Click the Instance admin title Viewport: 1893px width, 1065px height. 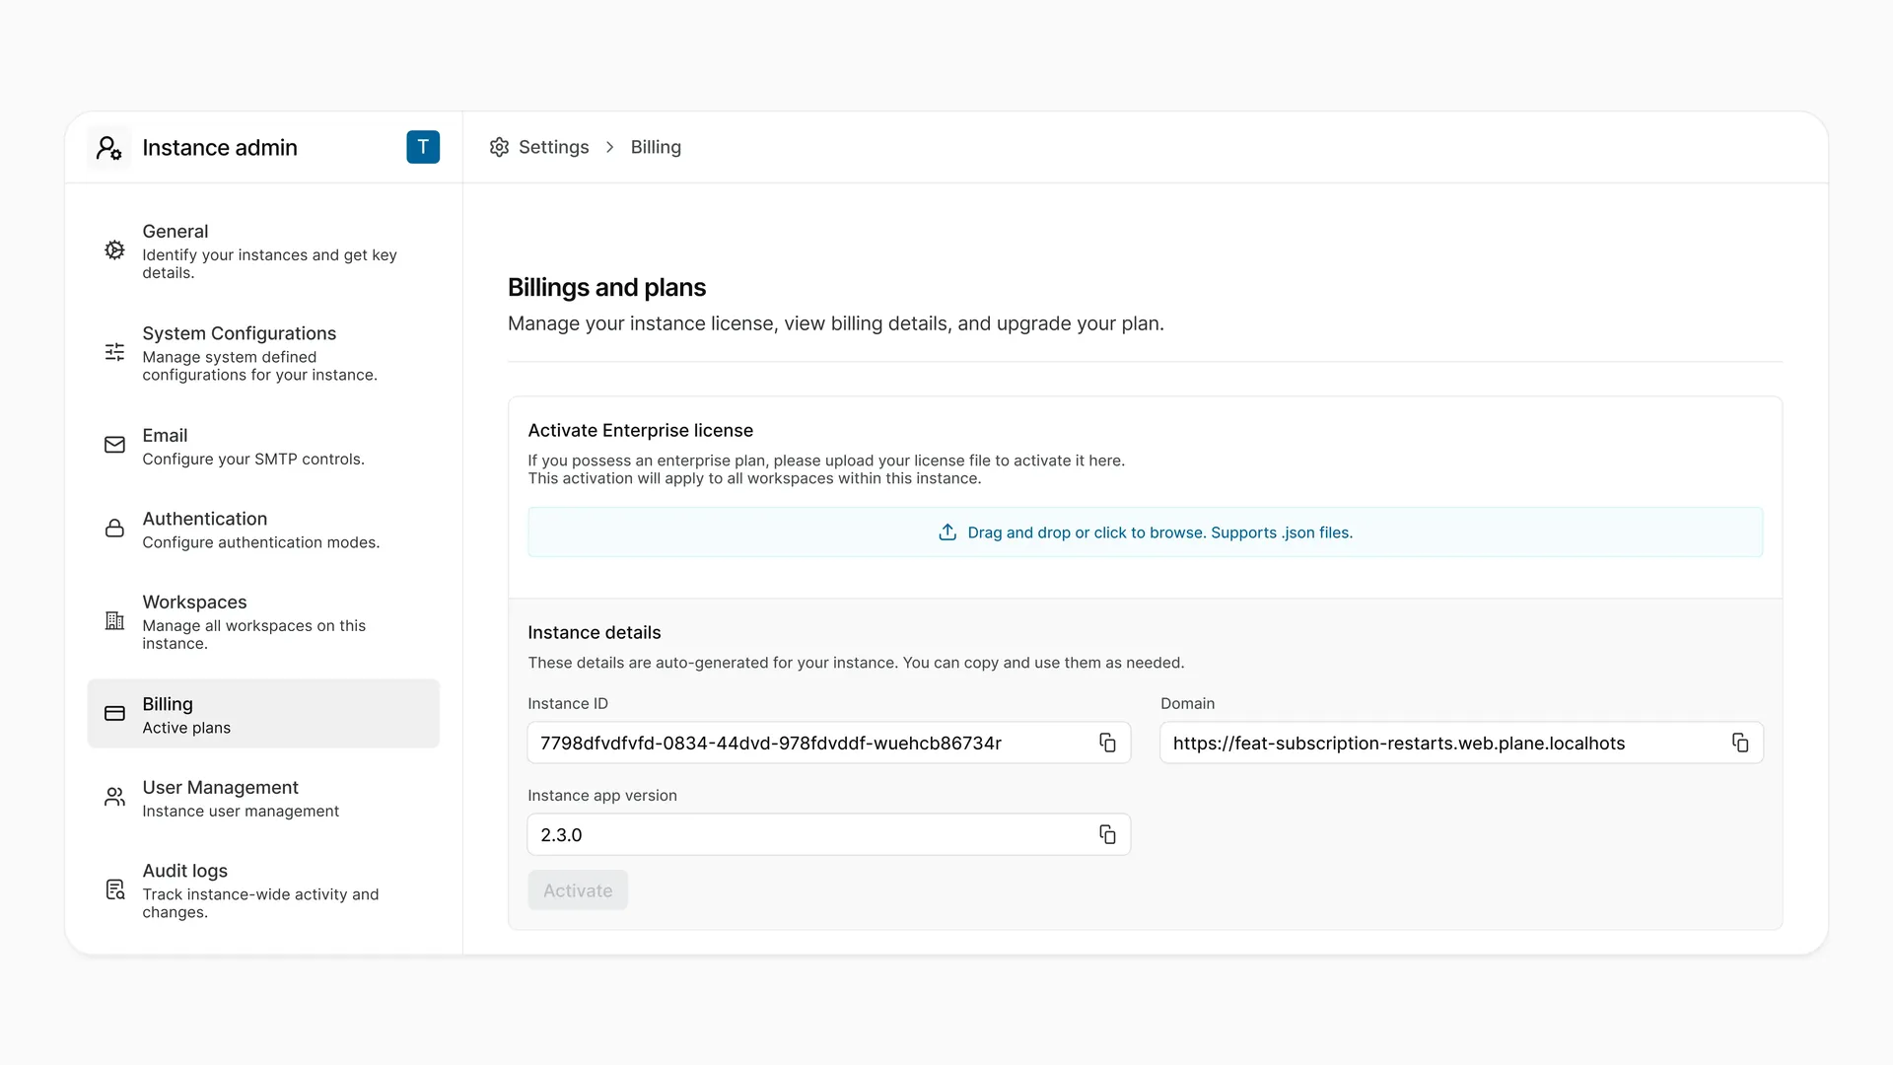click(x=220, y=148)
